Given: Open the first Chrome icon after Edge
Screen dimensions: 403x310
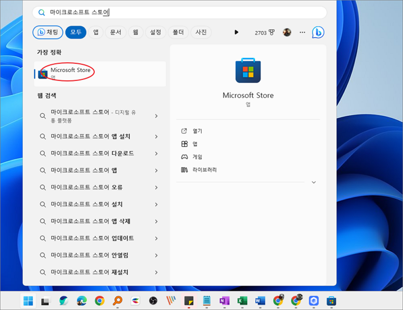Looking at the screenshot, I should 100,301.
